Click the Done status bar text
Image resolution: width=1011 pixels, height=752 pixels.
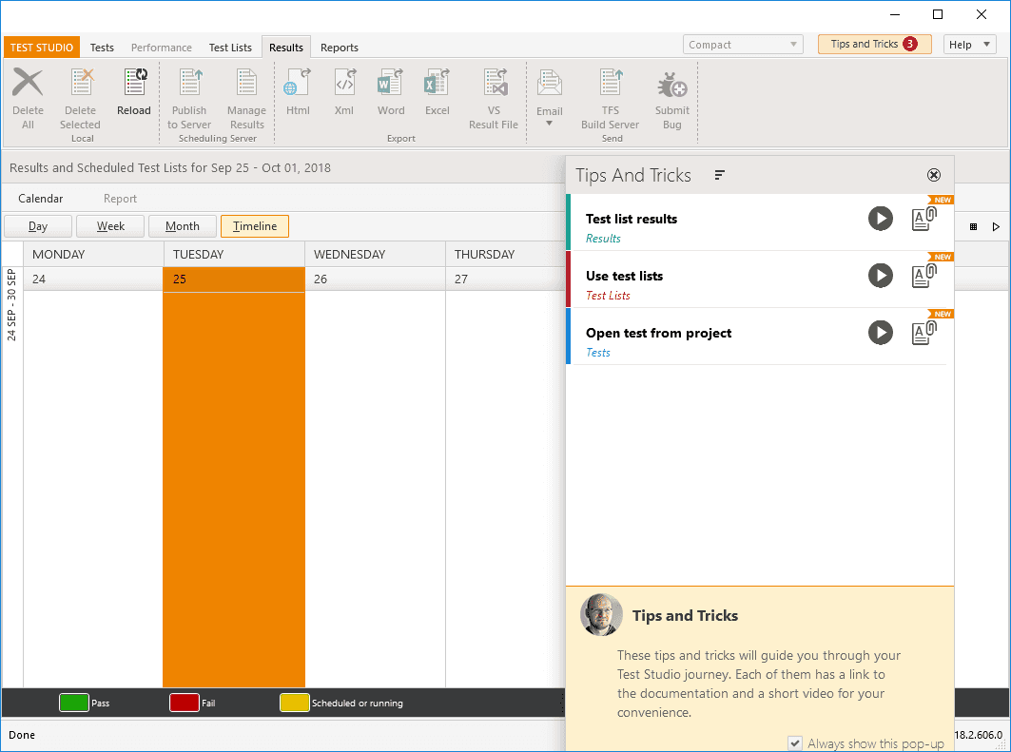click(x=22, y=735)
